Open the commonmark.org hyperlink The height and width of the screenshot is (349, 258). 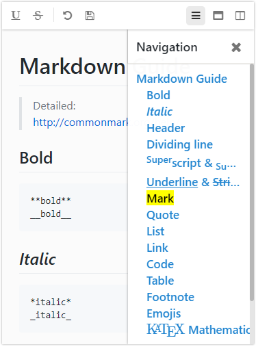pyautogui.click(x=80, y=122)
